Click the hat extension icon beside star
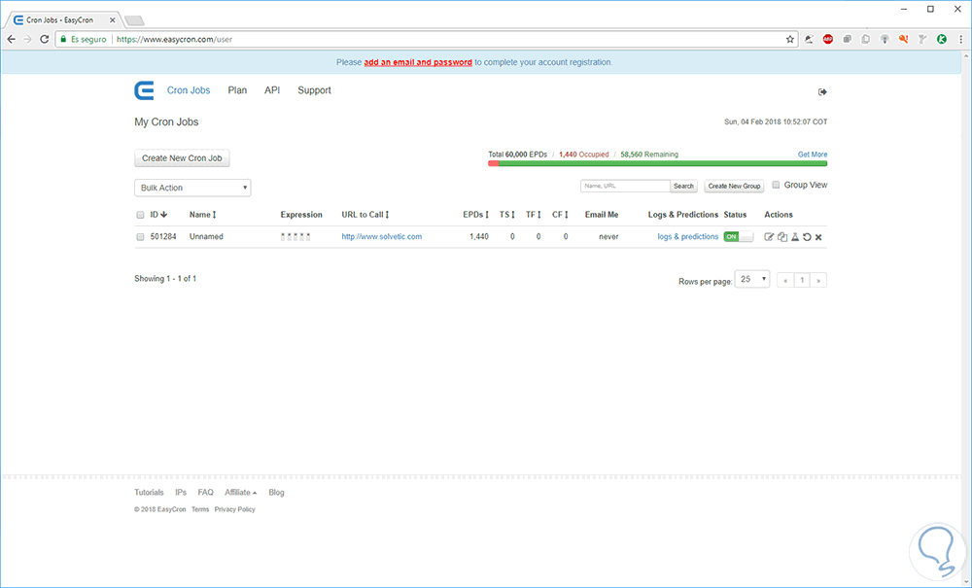This screenshot has width=972, height=588. point(809,39)
